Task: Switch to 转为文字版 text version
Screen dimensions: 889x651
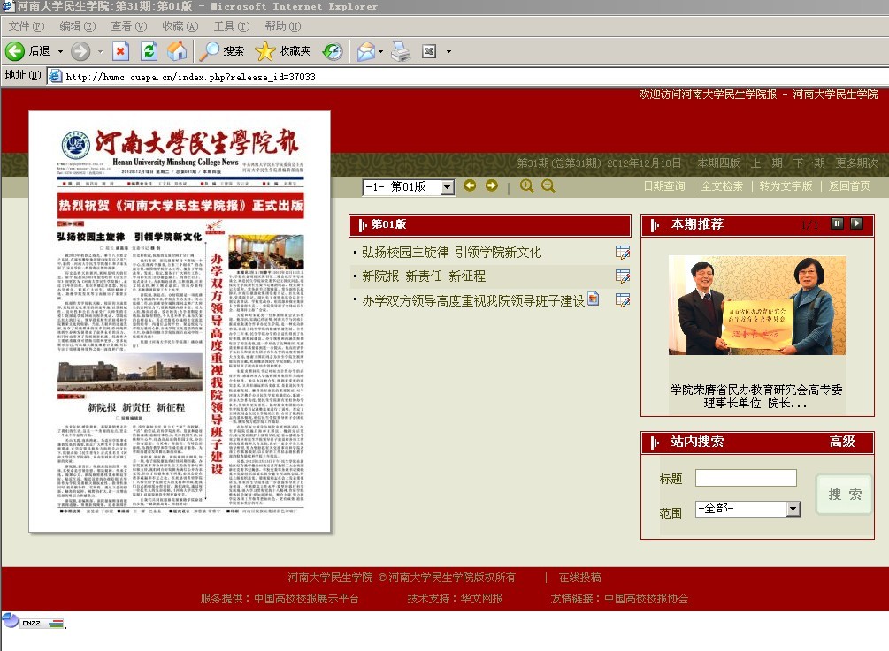Action: (786, 185)
